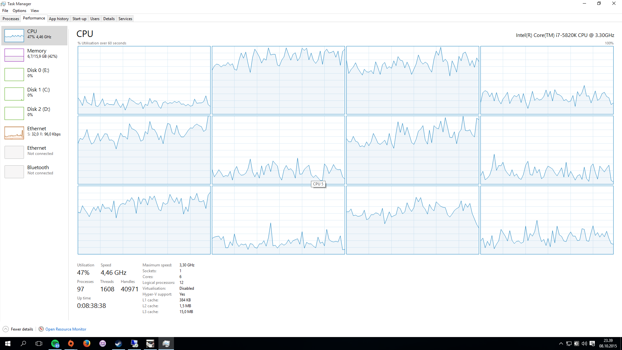Click the taskbar clock showing 23.39

(608, 344)
